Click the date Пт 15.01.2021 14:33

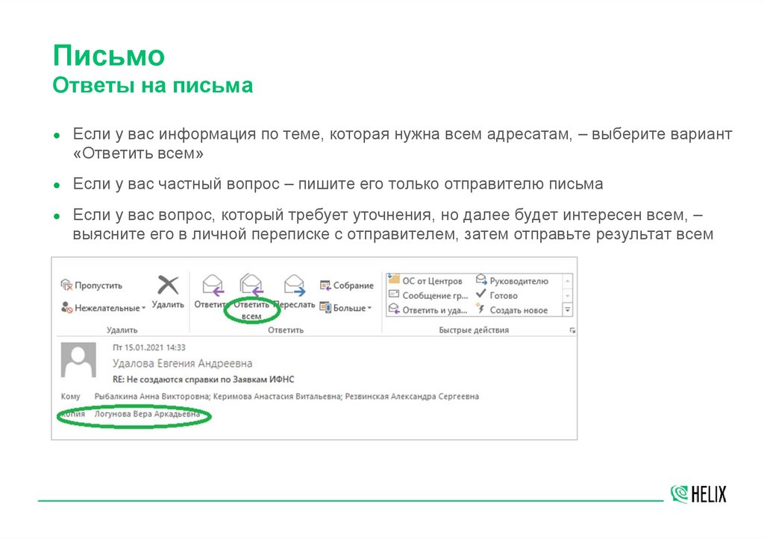point(149,347)
